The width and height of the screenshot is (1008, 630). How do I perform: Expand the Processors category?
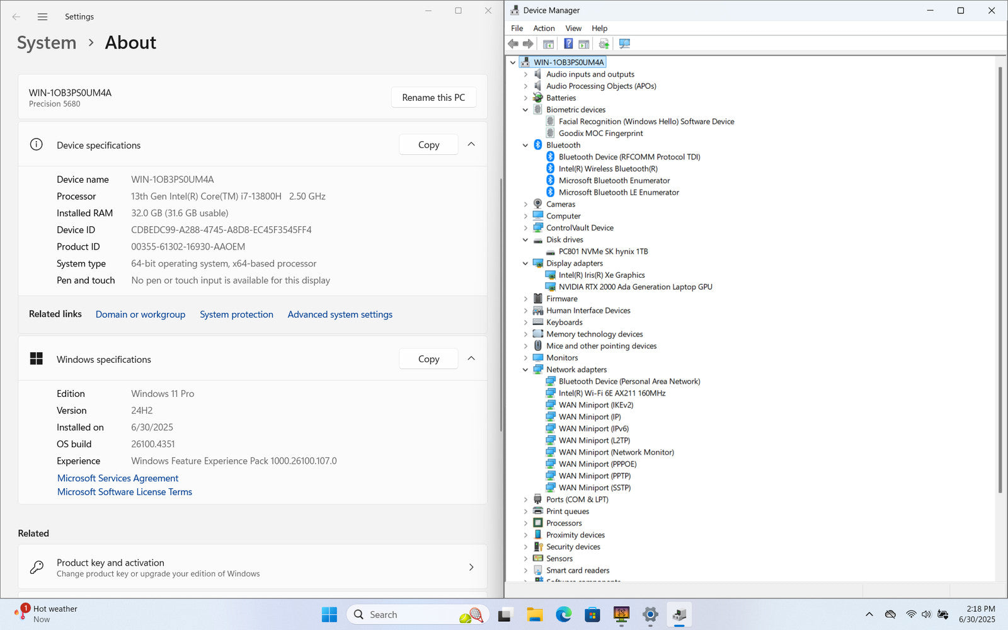pyautogui.click(x=525, y=524)
